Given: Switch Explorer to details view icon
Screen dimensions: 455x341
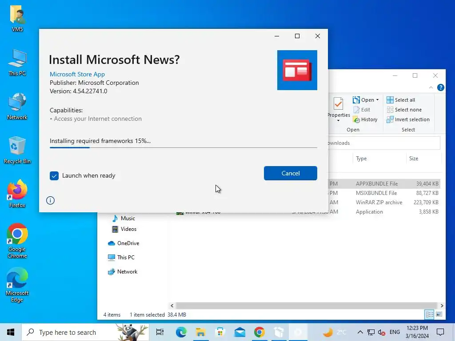Looking at the screenshot, I should (x=430, y=315).
